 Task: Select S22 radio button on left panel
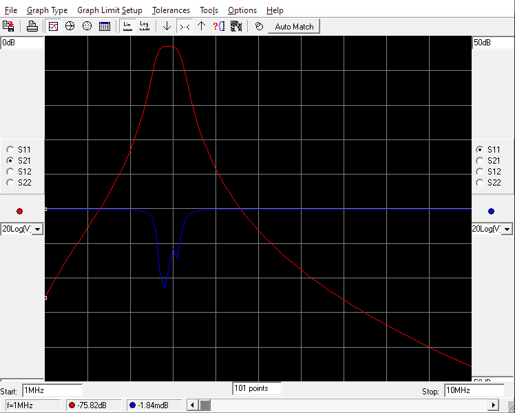click(x=10, y=182)
